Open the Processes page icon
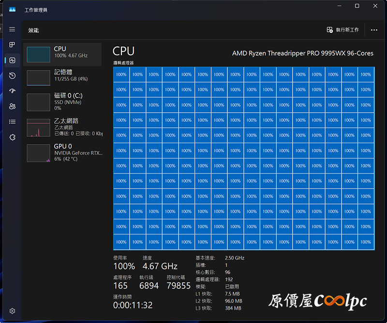387x323 pixels. [12, 44]
